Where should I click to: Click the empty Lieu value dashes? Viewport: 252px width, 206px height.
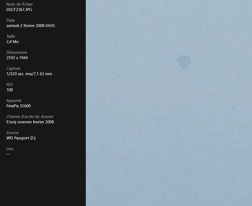8,154
